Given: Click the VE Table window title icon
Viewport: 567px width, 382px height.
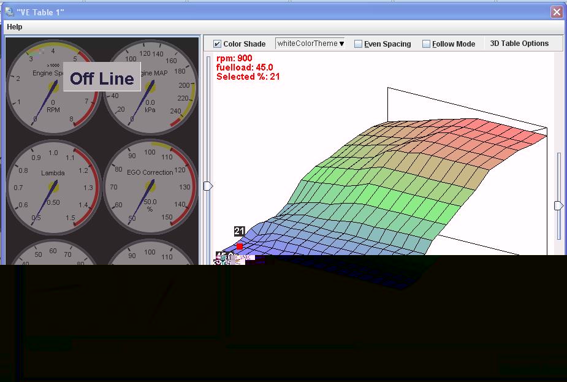Looking at the screenshot, I should coord(10,12).
